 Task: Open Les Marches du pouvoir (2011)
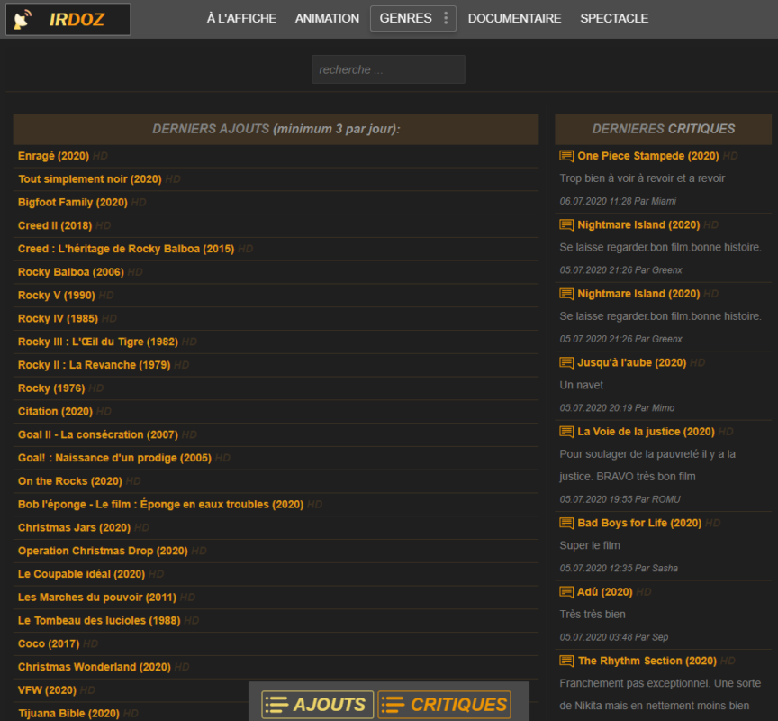point(97,598)
